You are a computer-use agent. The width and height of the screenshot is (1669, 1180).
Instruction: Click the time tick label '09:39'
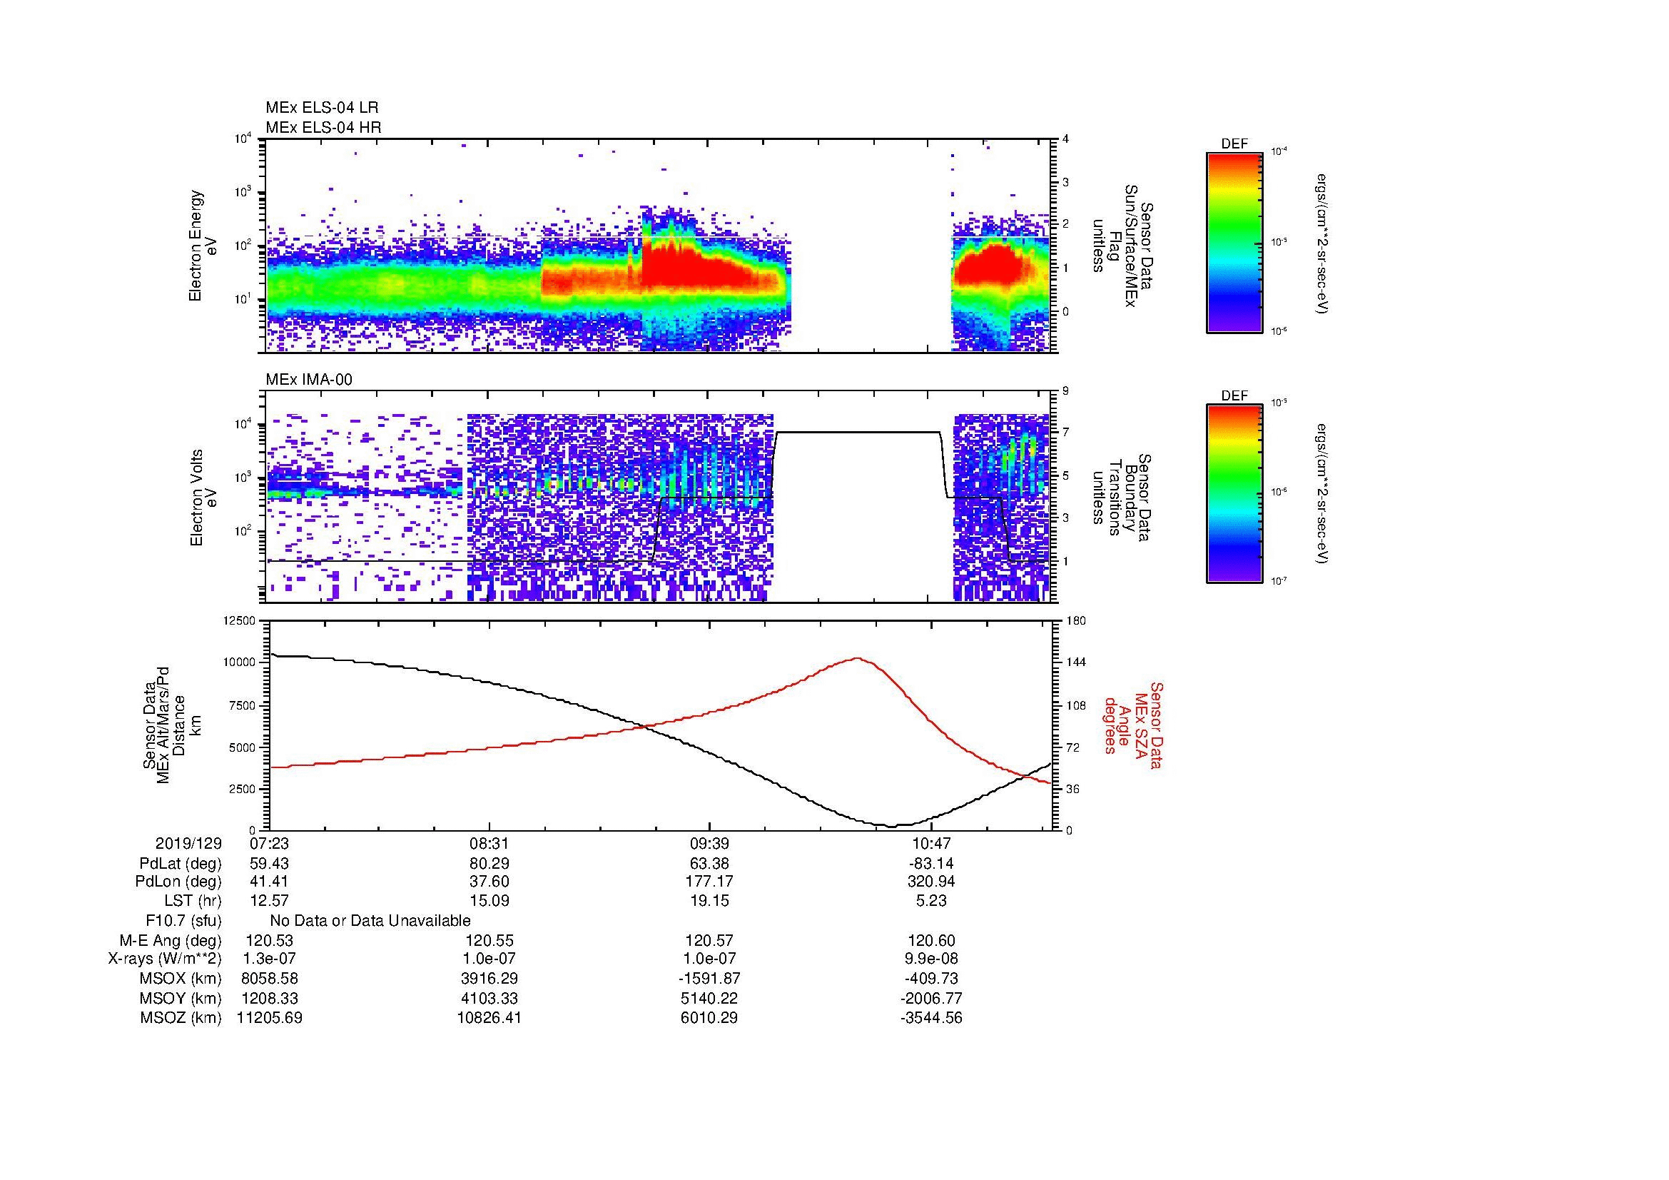point(709,844)
